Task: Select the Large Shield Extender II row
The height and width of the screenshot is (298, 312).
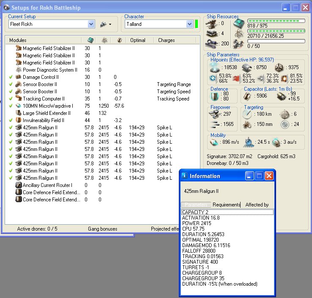Action: (102, 113)
